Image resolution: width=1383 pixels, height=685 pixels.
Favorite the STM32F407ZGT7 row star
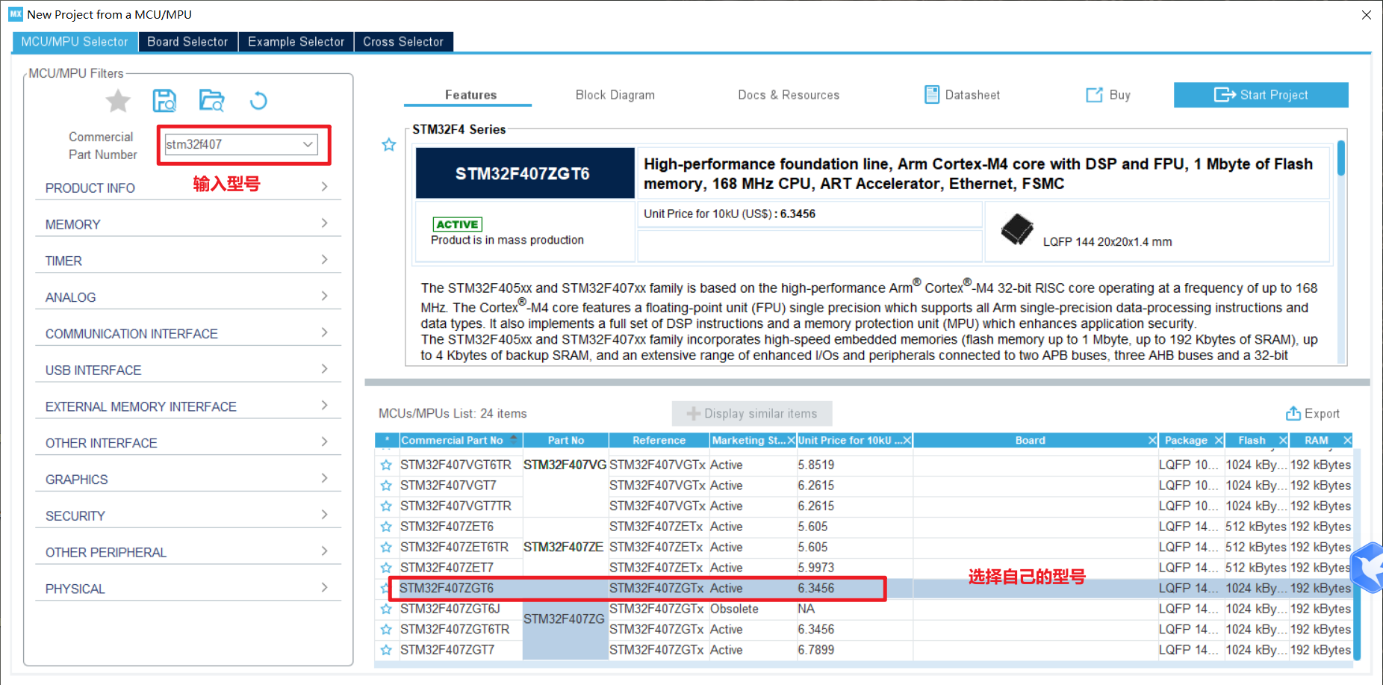(386, 650)
